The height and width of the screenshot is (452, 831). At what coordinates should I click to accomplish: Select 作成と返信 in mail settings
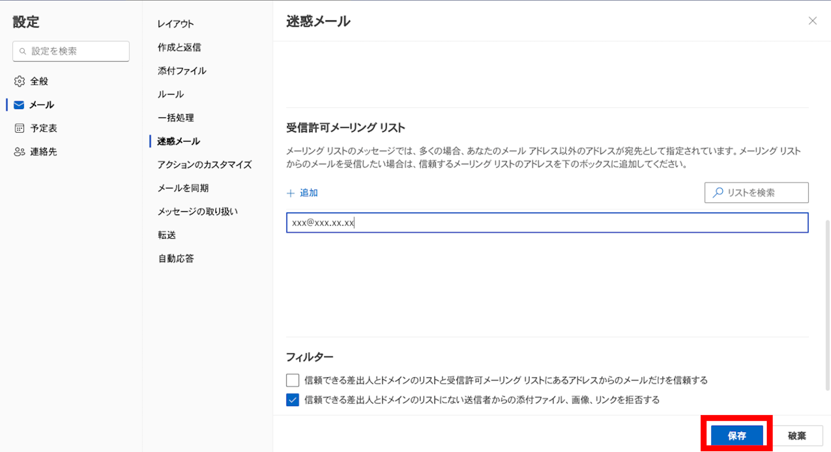point(179,47)
